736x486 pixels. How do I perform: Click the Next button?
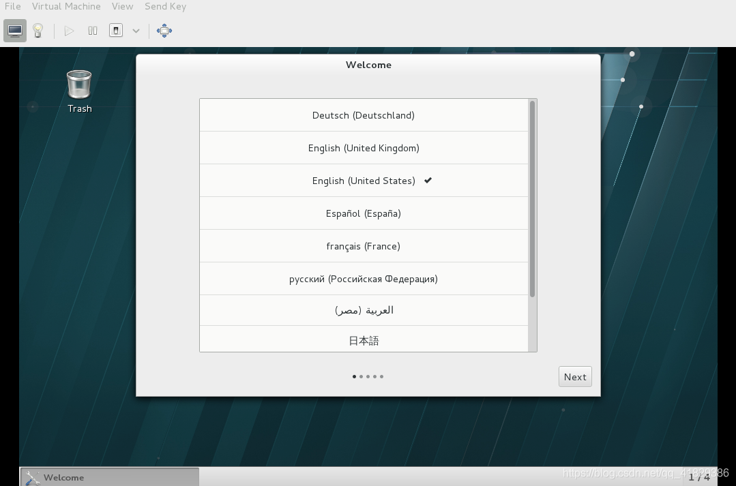click(575, 377)
